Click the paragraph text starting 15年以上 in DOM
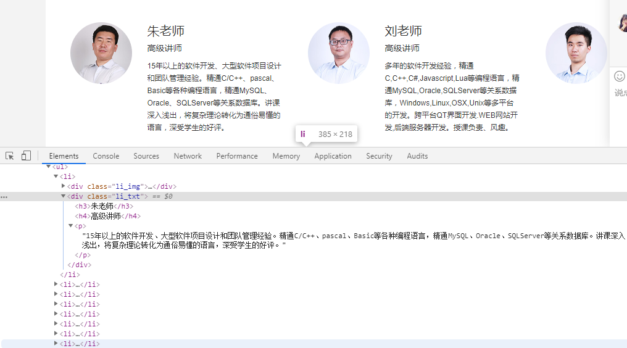Viewport: 627px width, 348px height. click(x=354, y=241)
